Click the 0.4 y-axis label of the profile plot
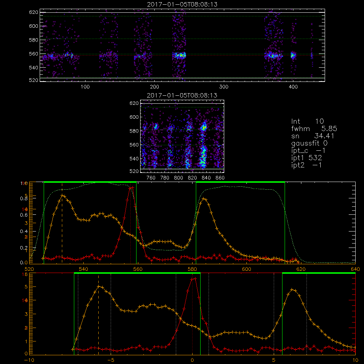Image resolution: width=364 pixels, height=364 pixels. [x=24, y=232]
